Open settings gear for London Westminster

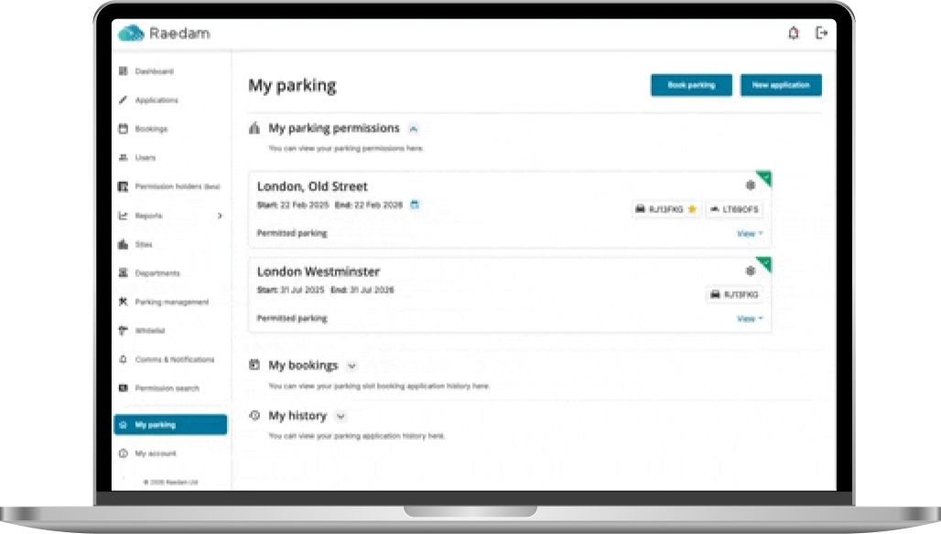point(751,271)
